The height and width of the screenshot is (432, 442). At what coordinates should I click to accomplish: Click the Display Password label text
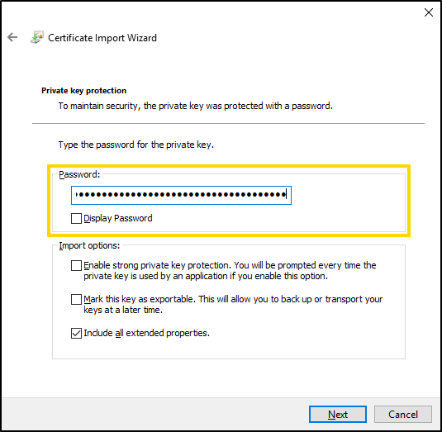[118, 218]
